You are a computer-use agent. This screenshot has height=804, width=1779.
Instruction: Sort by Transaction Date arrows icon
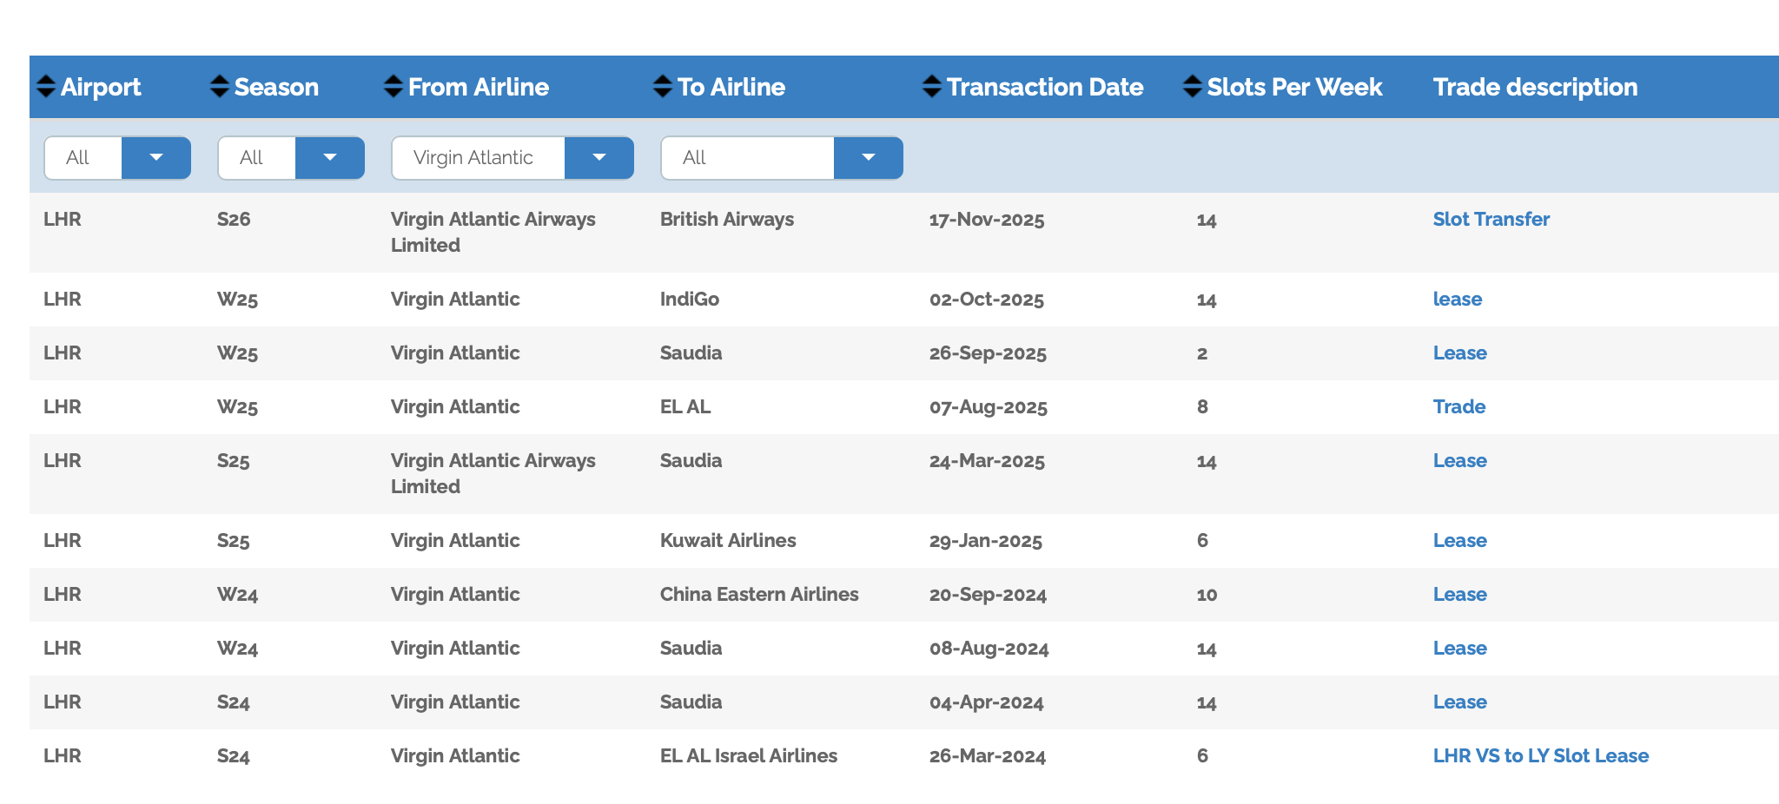(932, 86)
